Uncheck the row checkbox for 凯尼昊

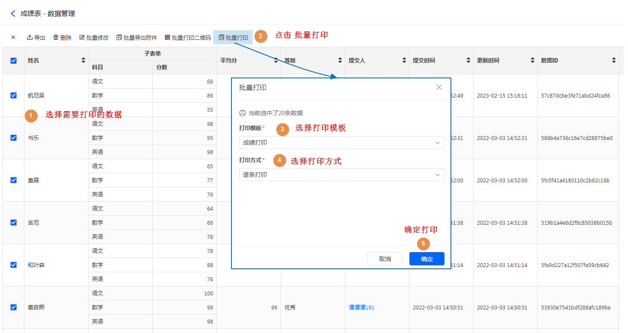pyautogui.click(x=13, y=95)
